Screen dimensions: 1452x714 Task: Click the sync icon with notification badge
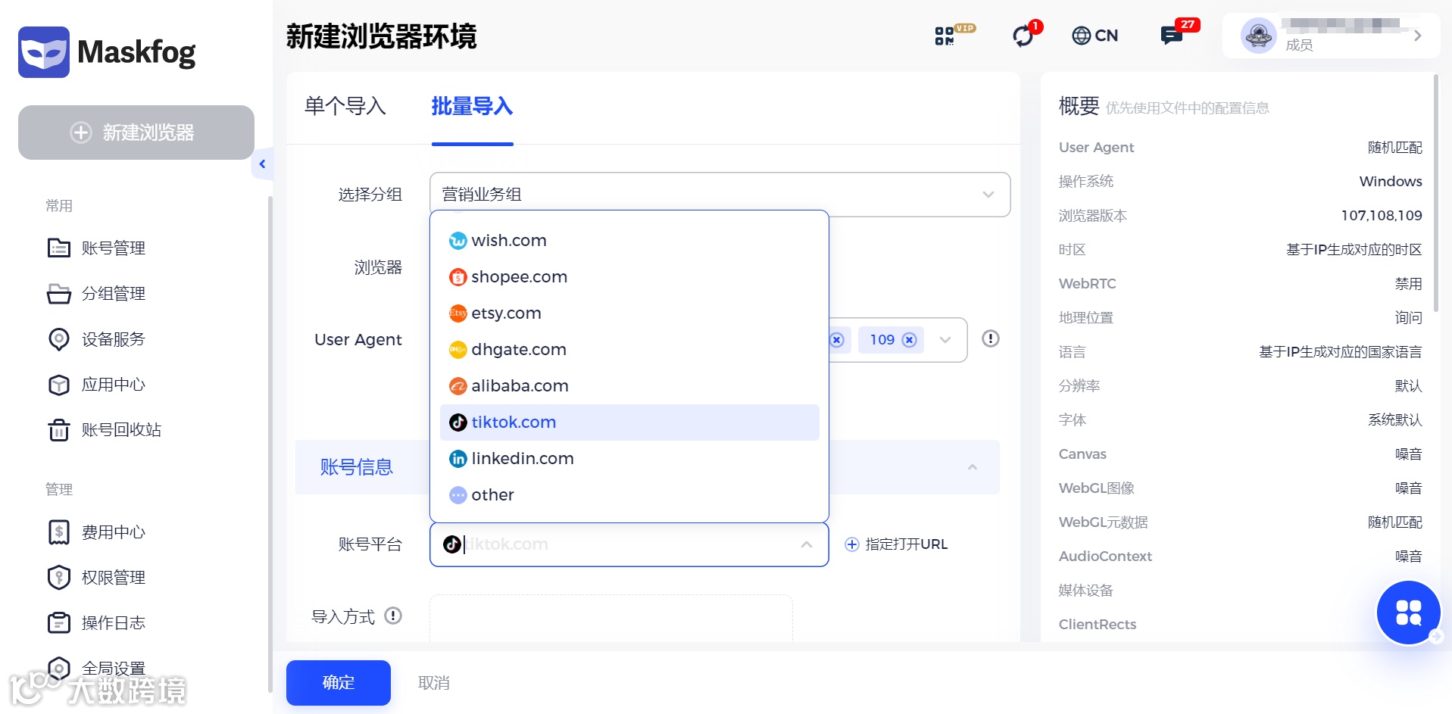click(1024, 36)
